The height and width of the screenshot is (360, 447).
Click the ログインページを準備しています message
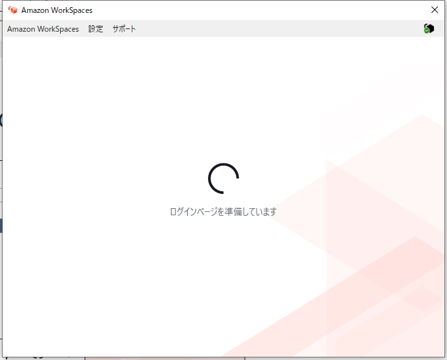(x=224, y=211)
